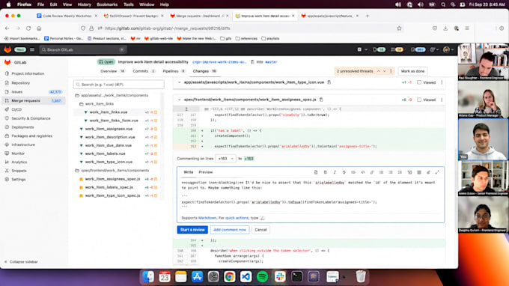Open assigned merge requests counter in top bar
509x286 pixels.
coord(397,49)
